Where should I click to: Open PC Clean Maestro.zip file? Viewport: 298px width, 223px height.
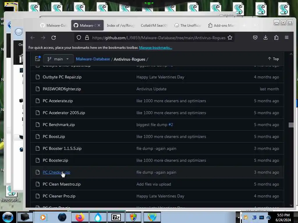pyautogui.click(x=62, y=184)
